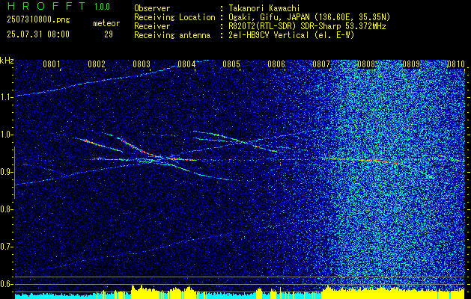Screen dimensions: 471x299
Task: Click the 1.1 frequency axis label
Action: [7, 97]
